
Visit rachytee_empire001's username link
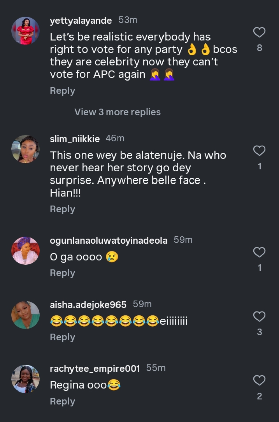(x=95, y=368)
